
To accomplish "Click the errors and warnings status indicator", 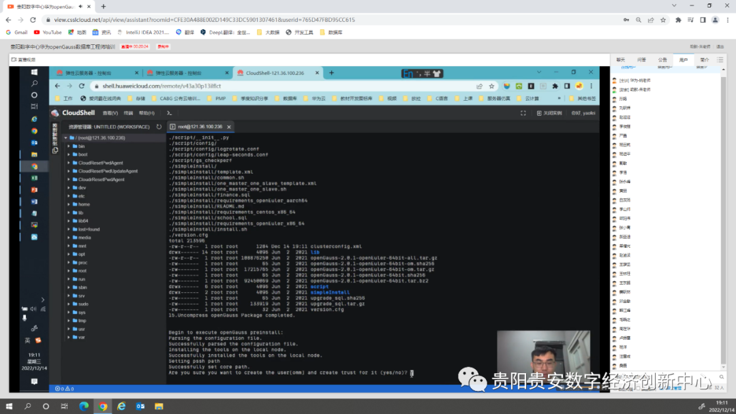I will pos(64,389).
